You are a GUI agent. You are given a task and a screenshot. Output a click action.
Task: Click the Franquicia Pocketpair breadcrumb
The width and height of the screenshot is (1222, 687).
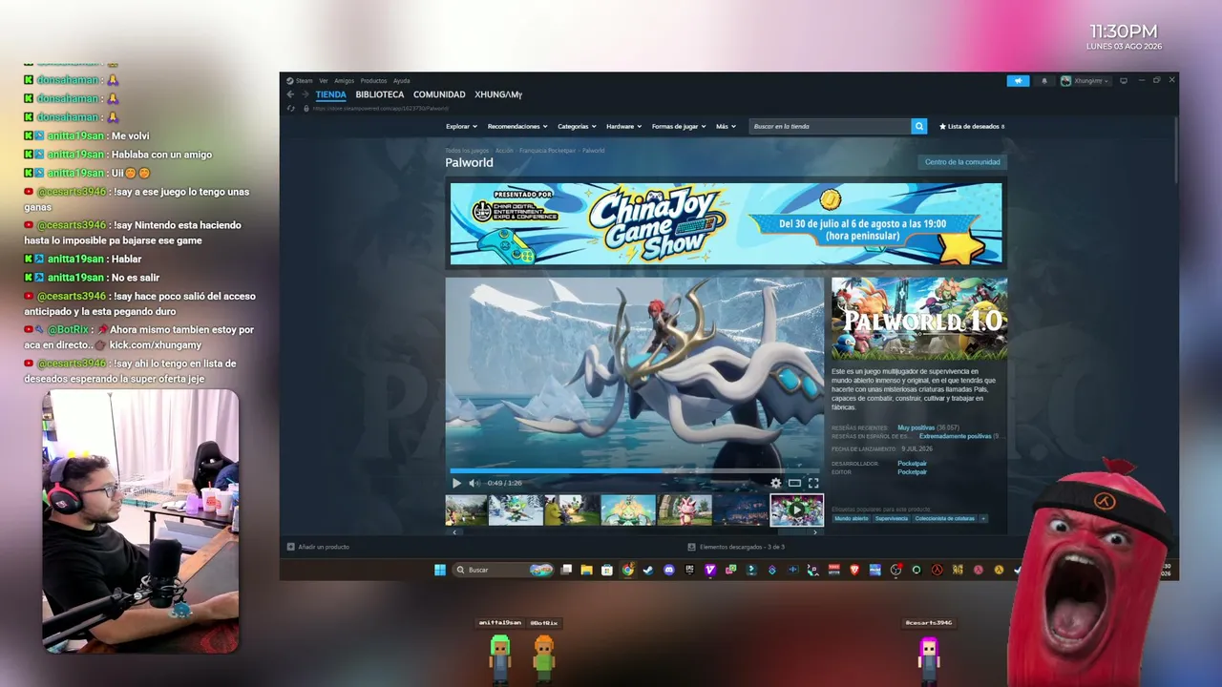548,151
